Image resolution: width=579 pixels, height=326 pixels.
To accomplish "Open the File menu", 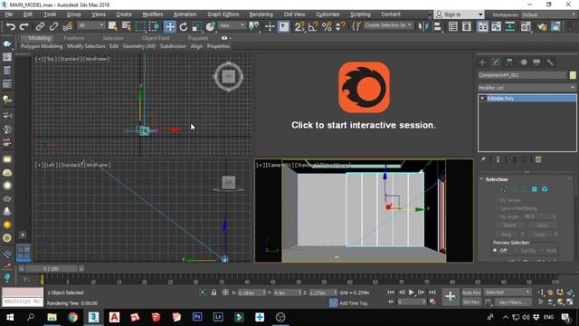I will pyautogui.click(x=9, y=14).
